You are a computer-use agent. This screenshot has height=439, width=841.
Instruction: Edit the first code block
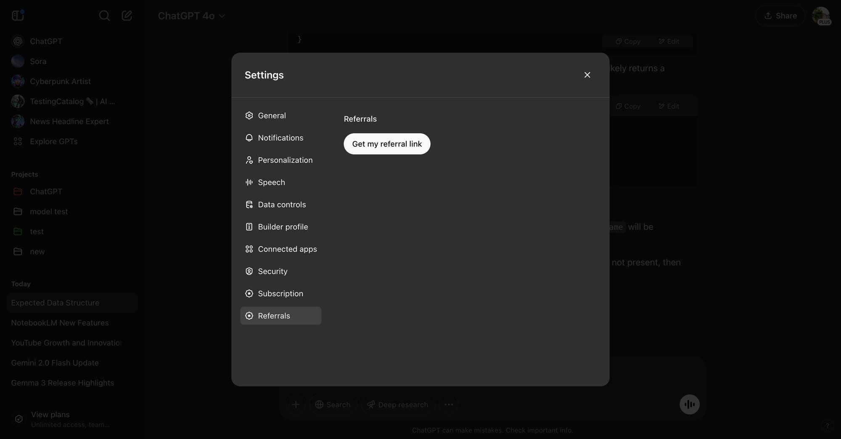click(x=669, y=41)
